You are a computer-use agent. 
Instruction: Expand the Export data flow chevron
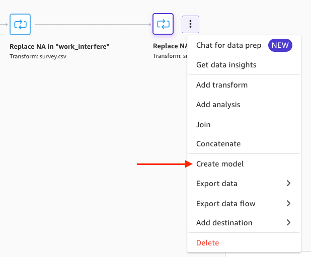288,204
